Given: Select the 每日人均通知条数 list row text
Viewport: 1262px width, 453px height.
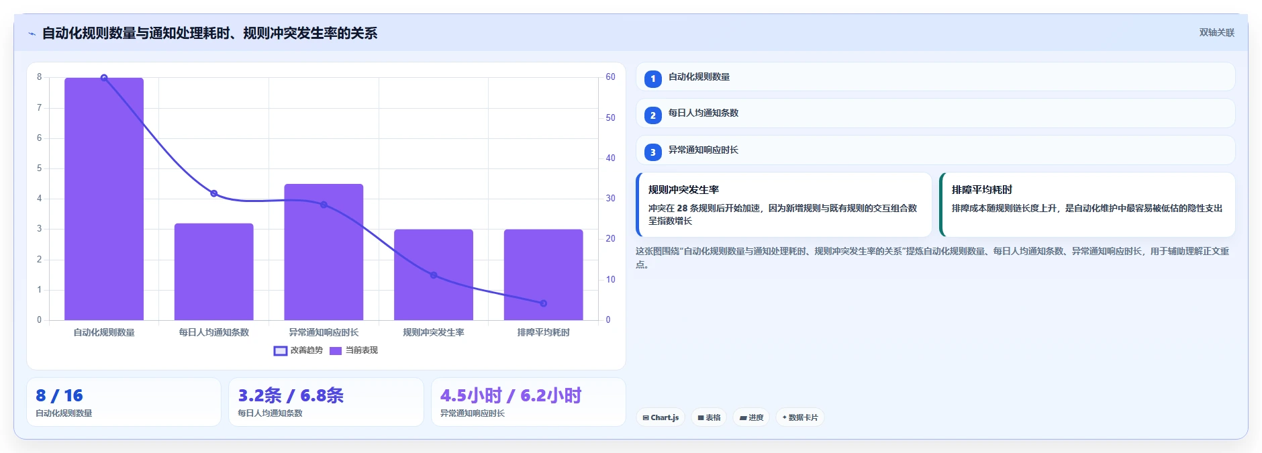Looking at the screenshot, I should 703,113.
